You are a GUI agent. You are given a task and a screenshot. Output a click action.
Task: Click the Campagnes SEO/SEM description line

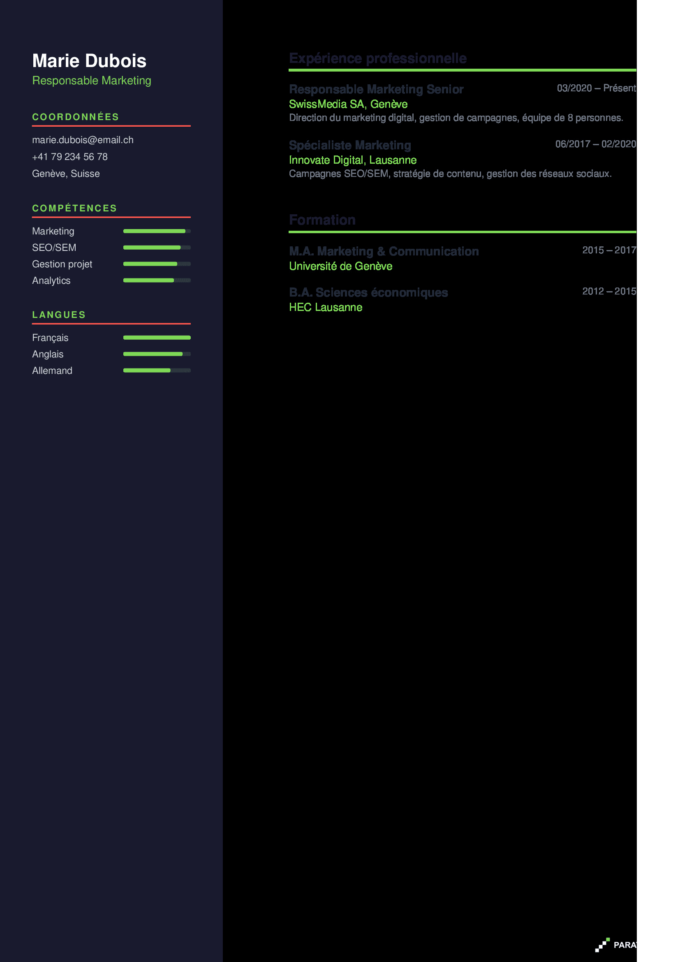coord(451,174)
